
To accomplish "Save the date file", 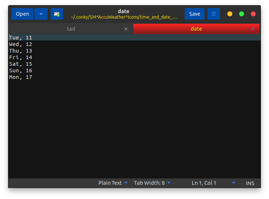I will [x=195, y=14].
